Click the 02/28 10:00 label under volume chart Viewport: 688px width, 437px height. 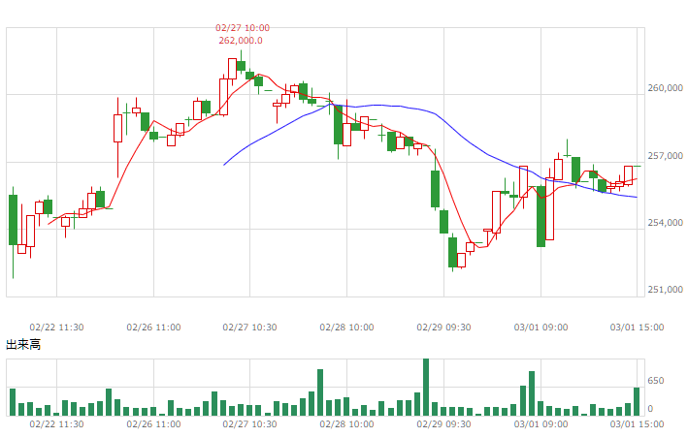pyautogui.click(x=346, y=424)
